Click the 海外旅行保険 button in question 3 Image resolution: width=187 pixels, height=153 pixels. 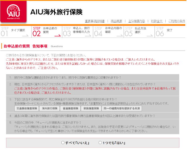tap(49, 108)
